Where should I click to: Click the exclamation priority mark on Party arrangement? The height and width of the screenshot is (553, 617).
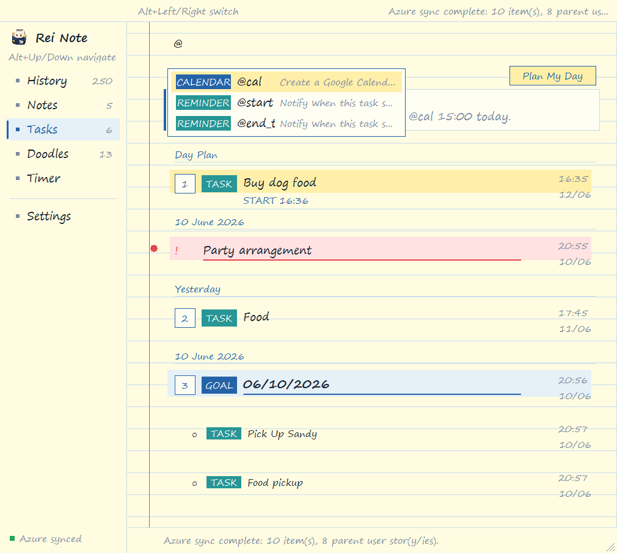pos(177,250)
